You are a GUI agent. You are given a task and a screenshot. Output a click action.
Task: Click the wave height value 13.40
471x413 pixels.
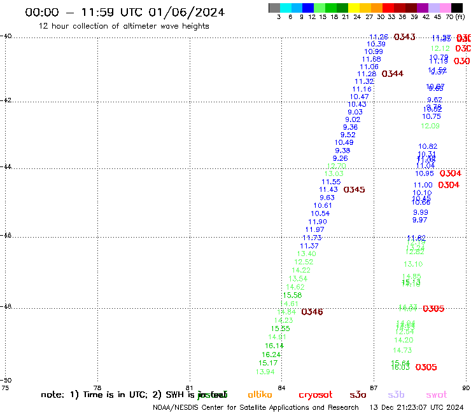[306, 254]
